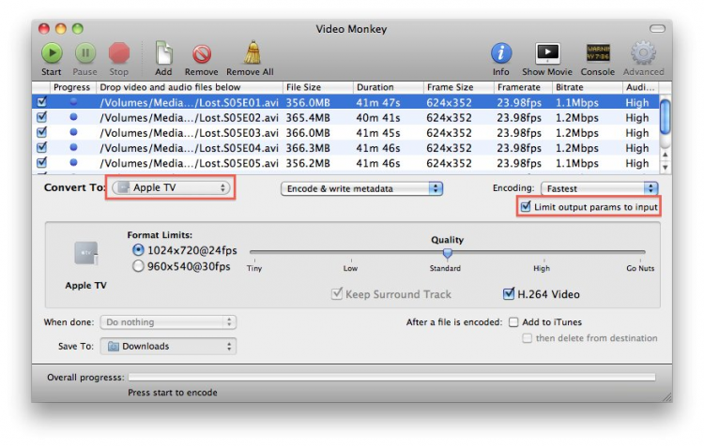The height and width of the screenshot is (446, 704).
Task: Select the 1024x720@24fps format limit
Action: (x=138, y=249)
